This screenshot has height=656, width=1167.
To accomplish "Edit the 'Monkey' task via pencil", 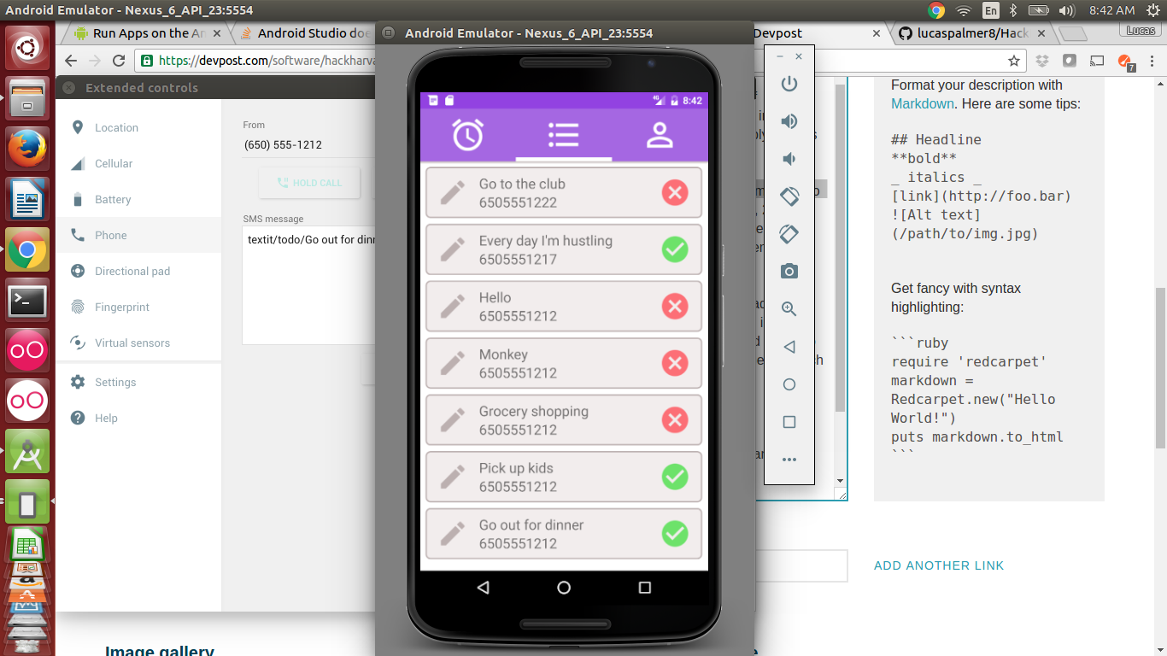I will (x=452, y=363).
